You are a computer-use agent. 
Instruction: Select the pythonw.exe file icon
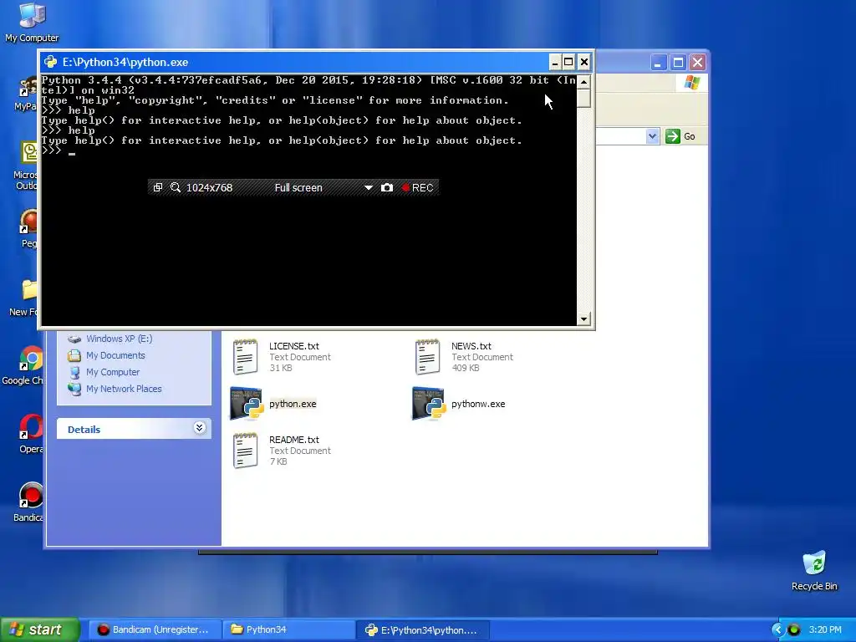click(428, 404)
